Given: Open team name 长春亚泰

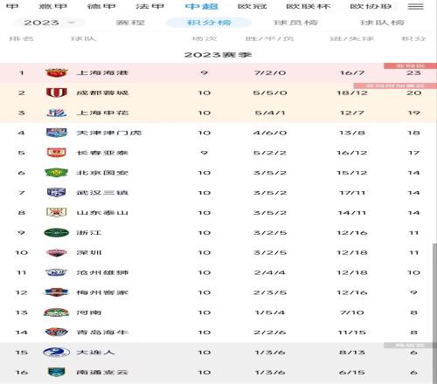Looking at the screenshot, I should tap(102, 153).
